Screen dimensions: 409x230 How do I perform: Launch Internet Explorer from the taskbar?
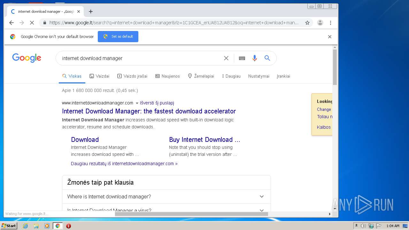pyautogui.click(x=26, y=226)
